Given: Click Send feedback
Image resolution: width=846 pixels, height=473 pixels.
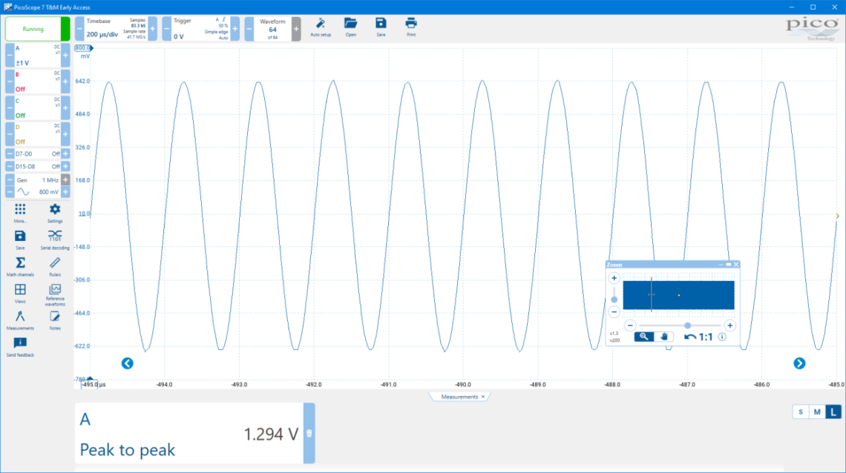Looking at the screenshot, I should pyautogui.click(x=19, y=345).
